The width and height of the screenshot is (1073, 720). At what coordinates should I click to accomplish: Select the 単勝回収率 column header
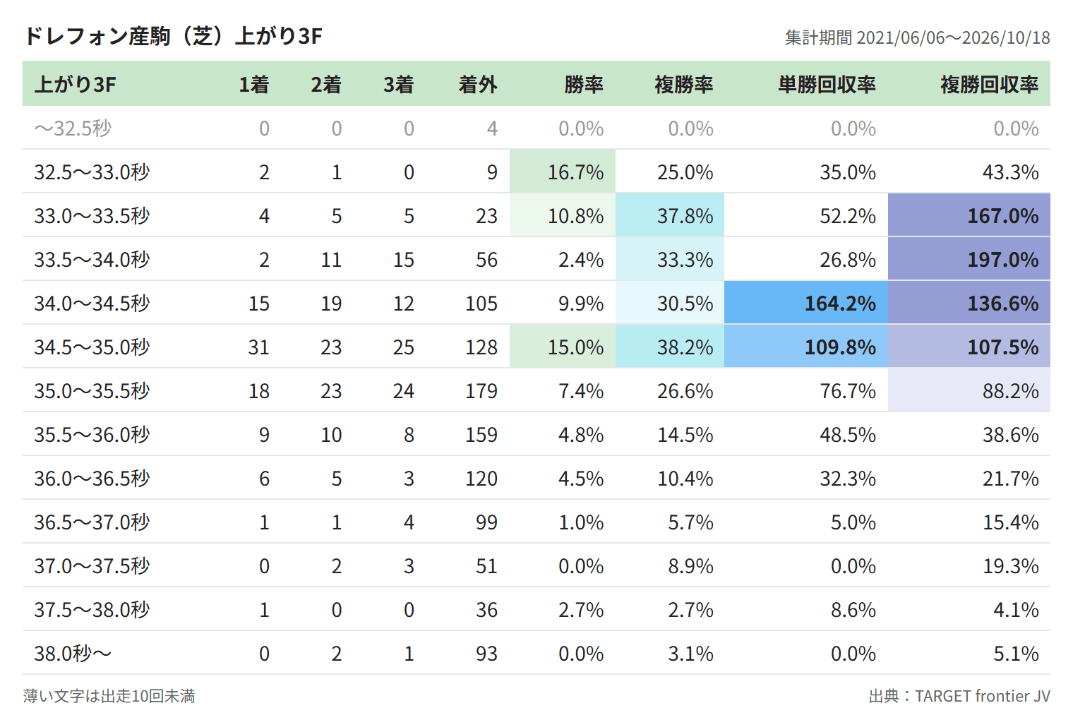[x=827, y=85]
